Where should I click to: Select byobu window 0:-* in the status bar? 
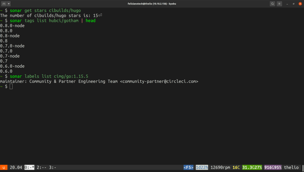(x=29, y=167)
